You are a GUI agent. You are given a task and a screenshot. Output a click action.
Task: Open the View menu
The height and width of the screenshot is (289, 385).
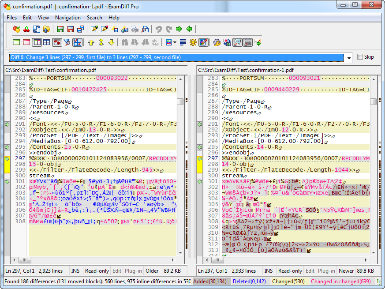click(x=43, y=18)
